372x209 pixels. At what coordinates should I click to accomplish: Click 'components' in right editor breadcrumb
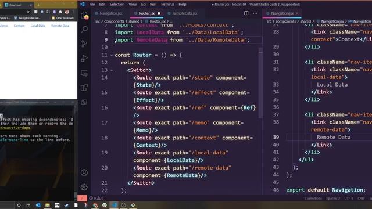pos(285,21)
